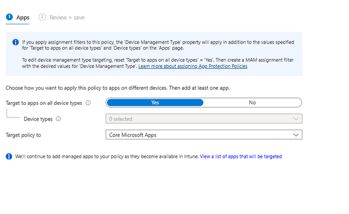
Task: Click the Target to apps on all device types label
Action: click(x=44, y=103)
